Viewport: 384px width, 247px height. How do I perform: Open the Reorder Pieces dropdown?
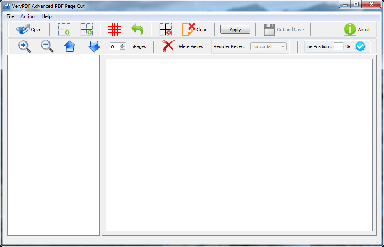pos(268,46)
